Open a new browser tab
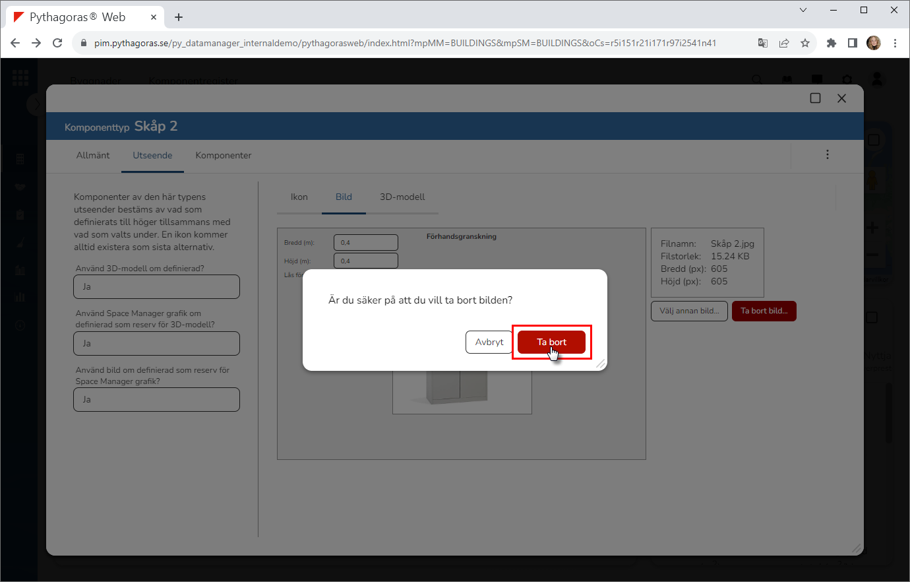910x582 pixels. click(179, 17)
